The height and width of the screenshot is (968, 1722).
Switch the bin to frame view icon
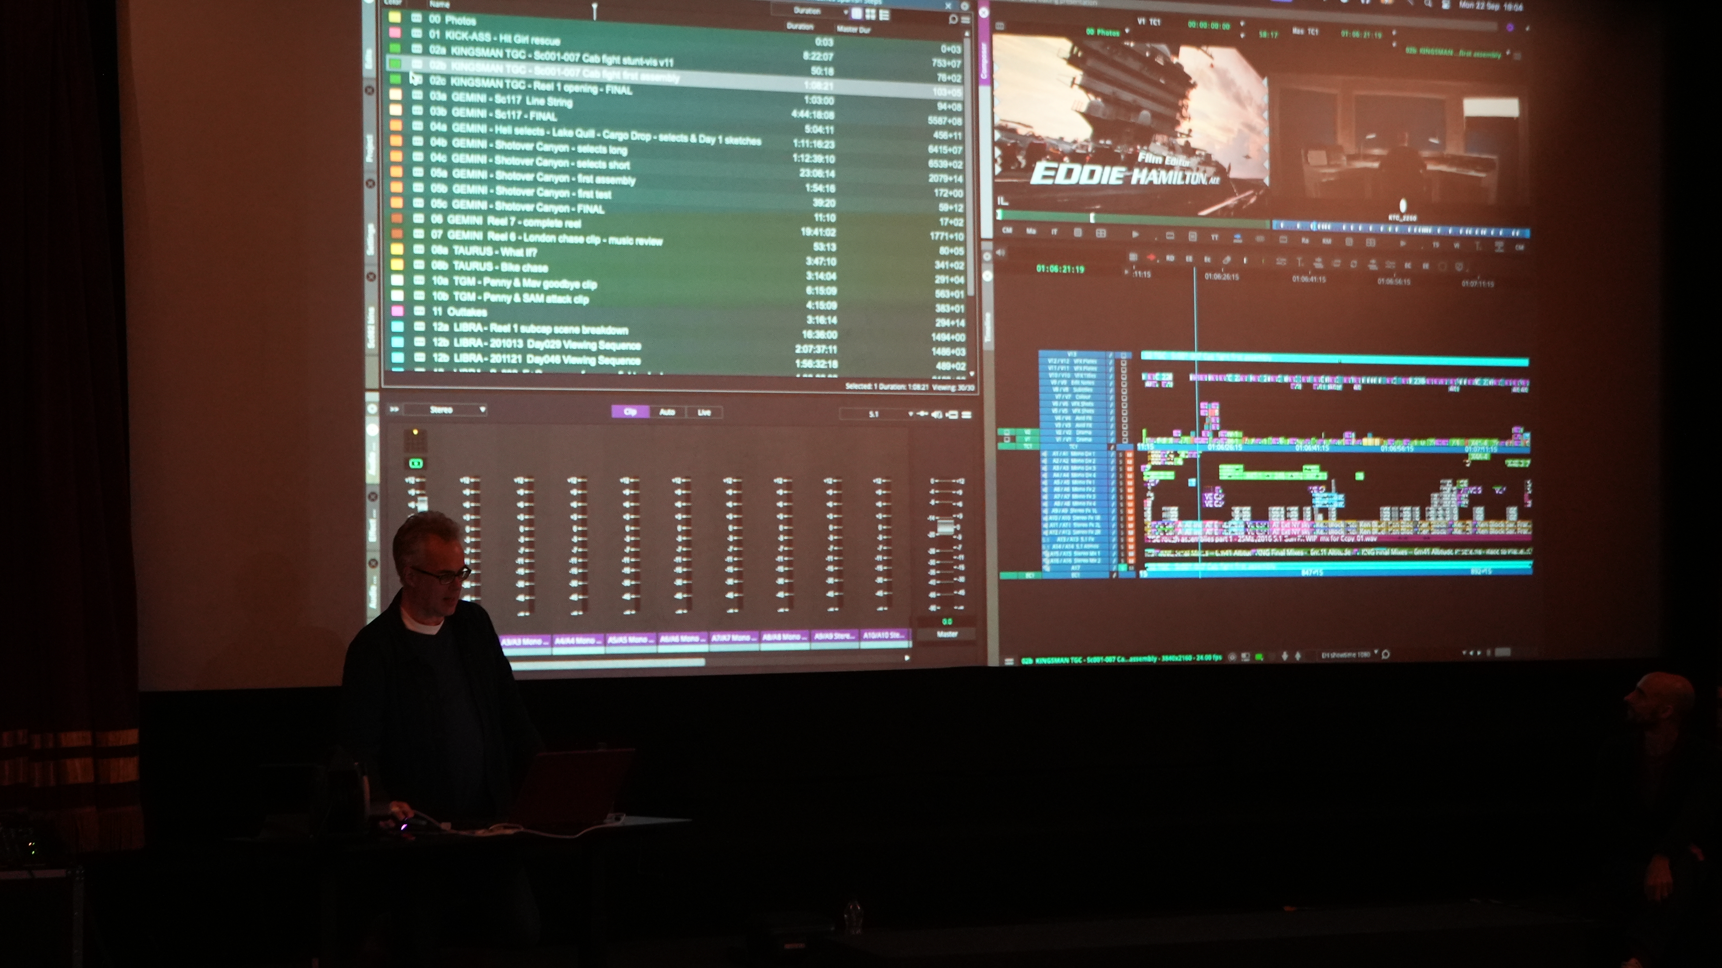870,14
